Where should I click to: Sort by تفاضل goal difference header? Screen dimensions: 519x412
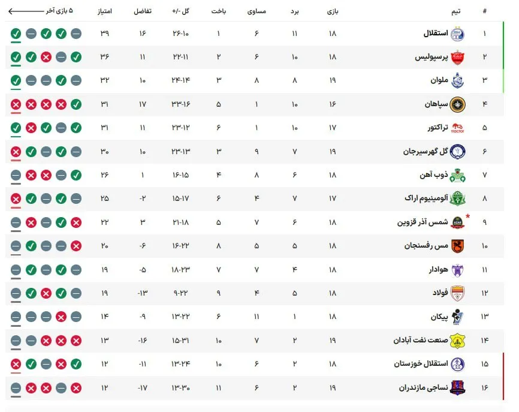[143, 11]
